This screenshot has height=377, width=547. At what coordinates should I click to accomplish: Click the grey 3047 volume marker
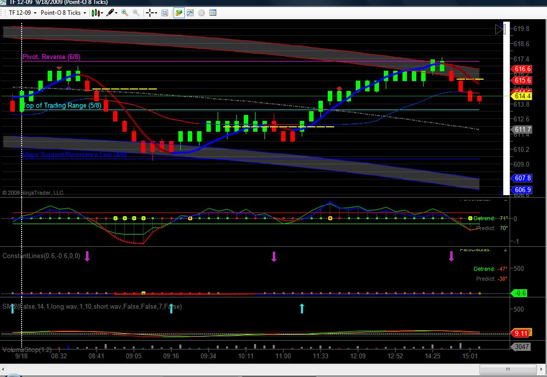pyautogui.click(x=521, y=347)
